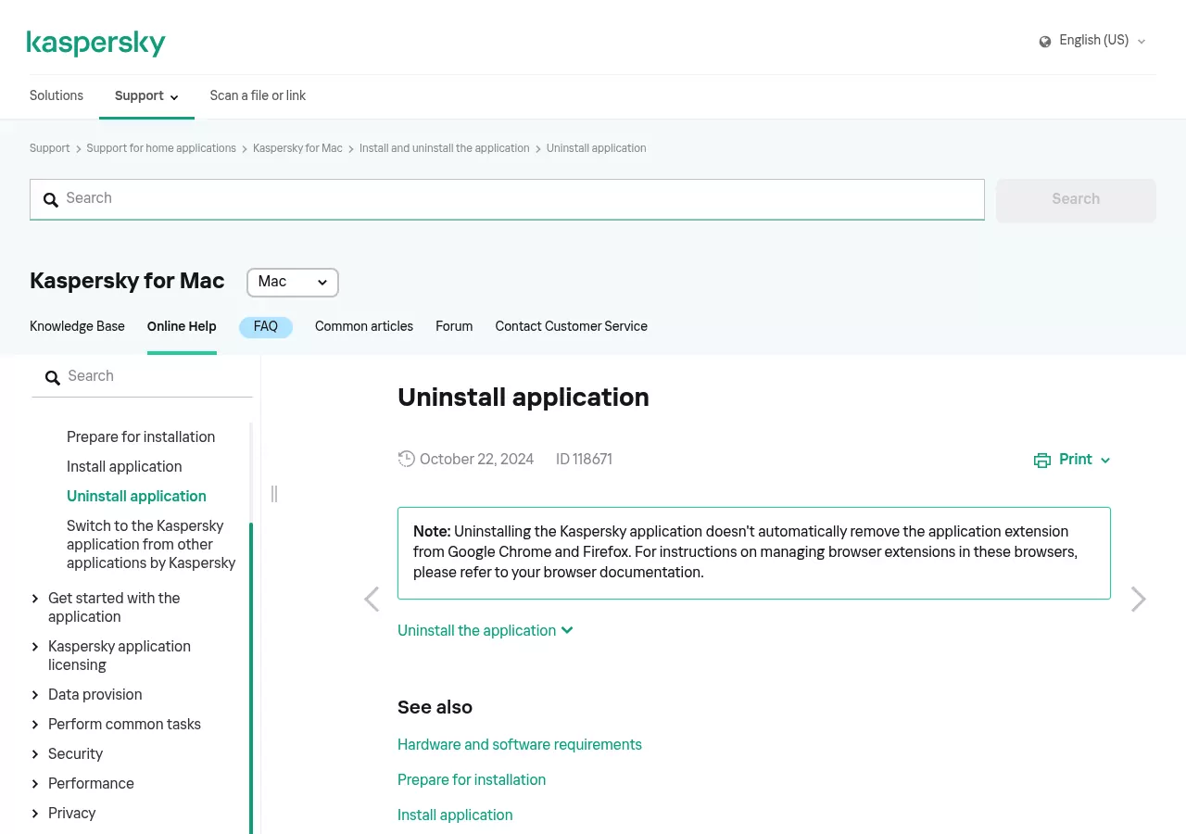The height and width of the screenshot is (834, 1186).
Task: Expand Get started with the application
Action: 35,599
